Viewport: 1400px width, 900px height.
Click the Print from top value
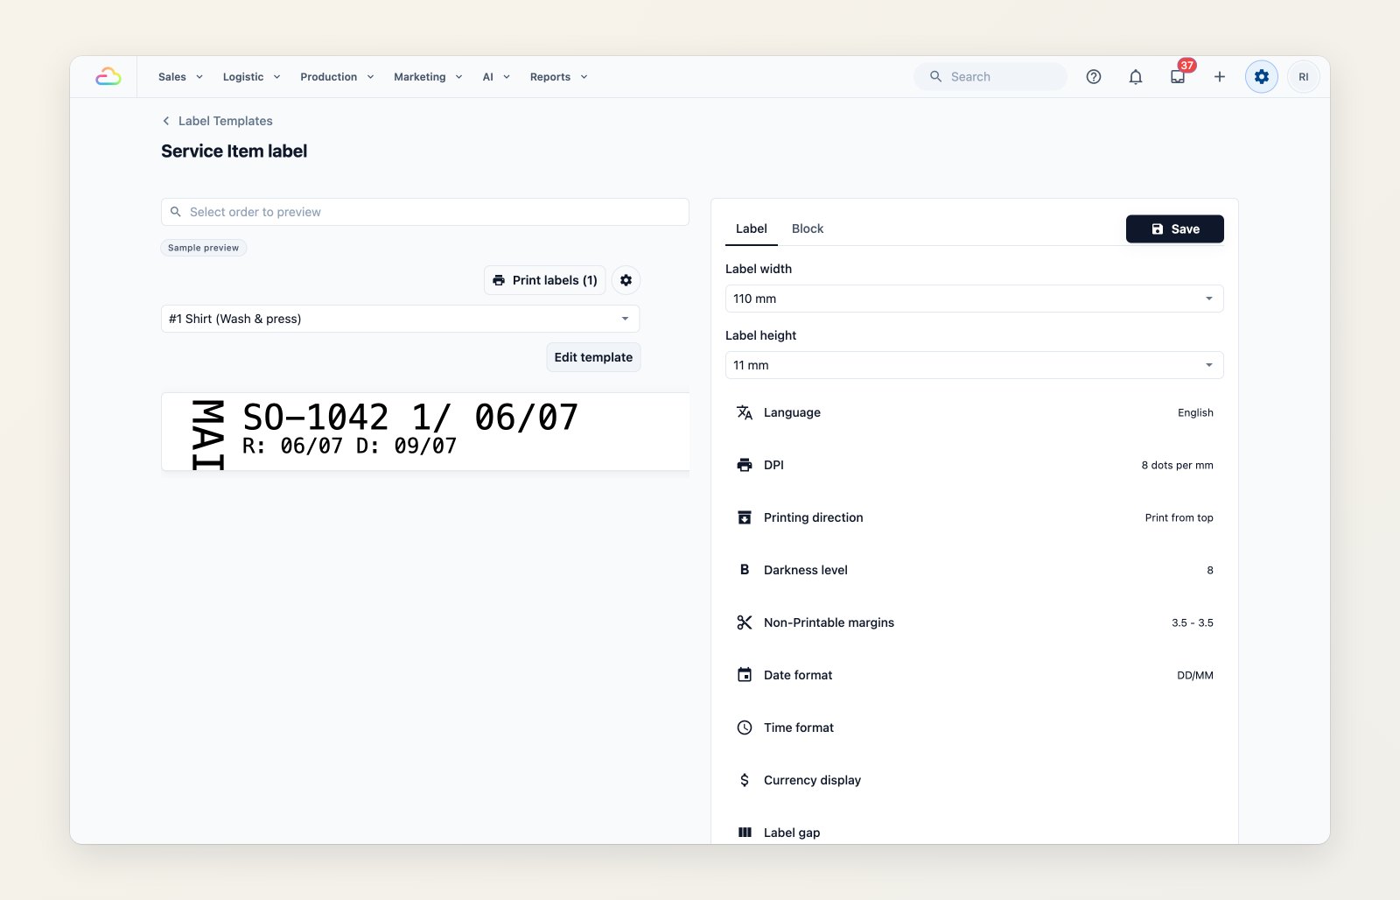coord(1179,517)
